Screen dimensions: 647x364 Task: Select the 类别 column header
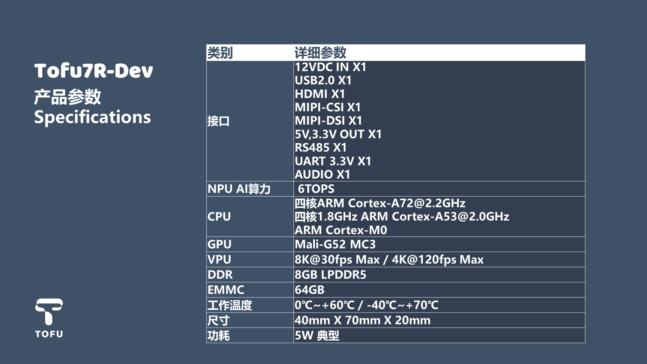pos(220,53)
